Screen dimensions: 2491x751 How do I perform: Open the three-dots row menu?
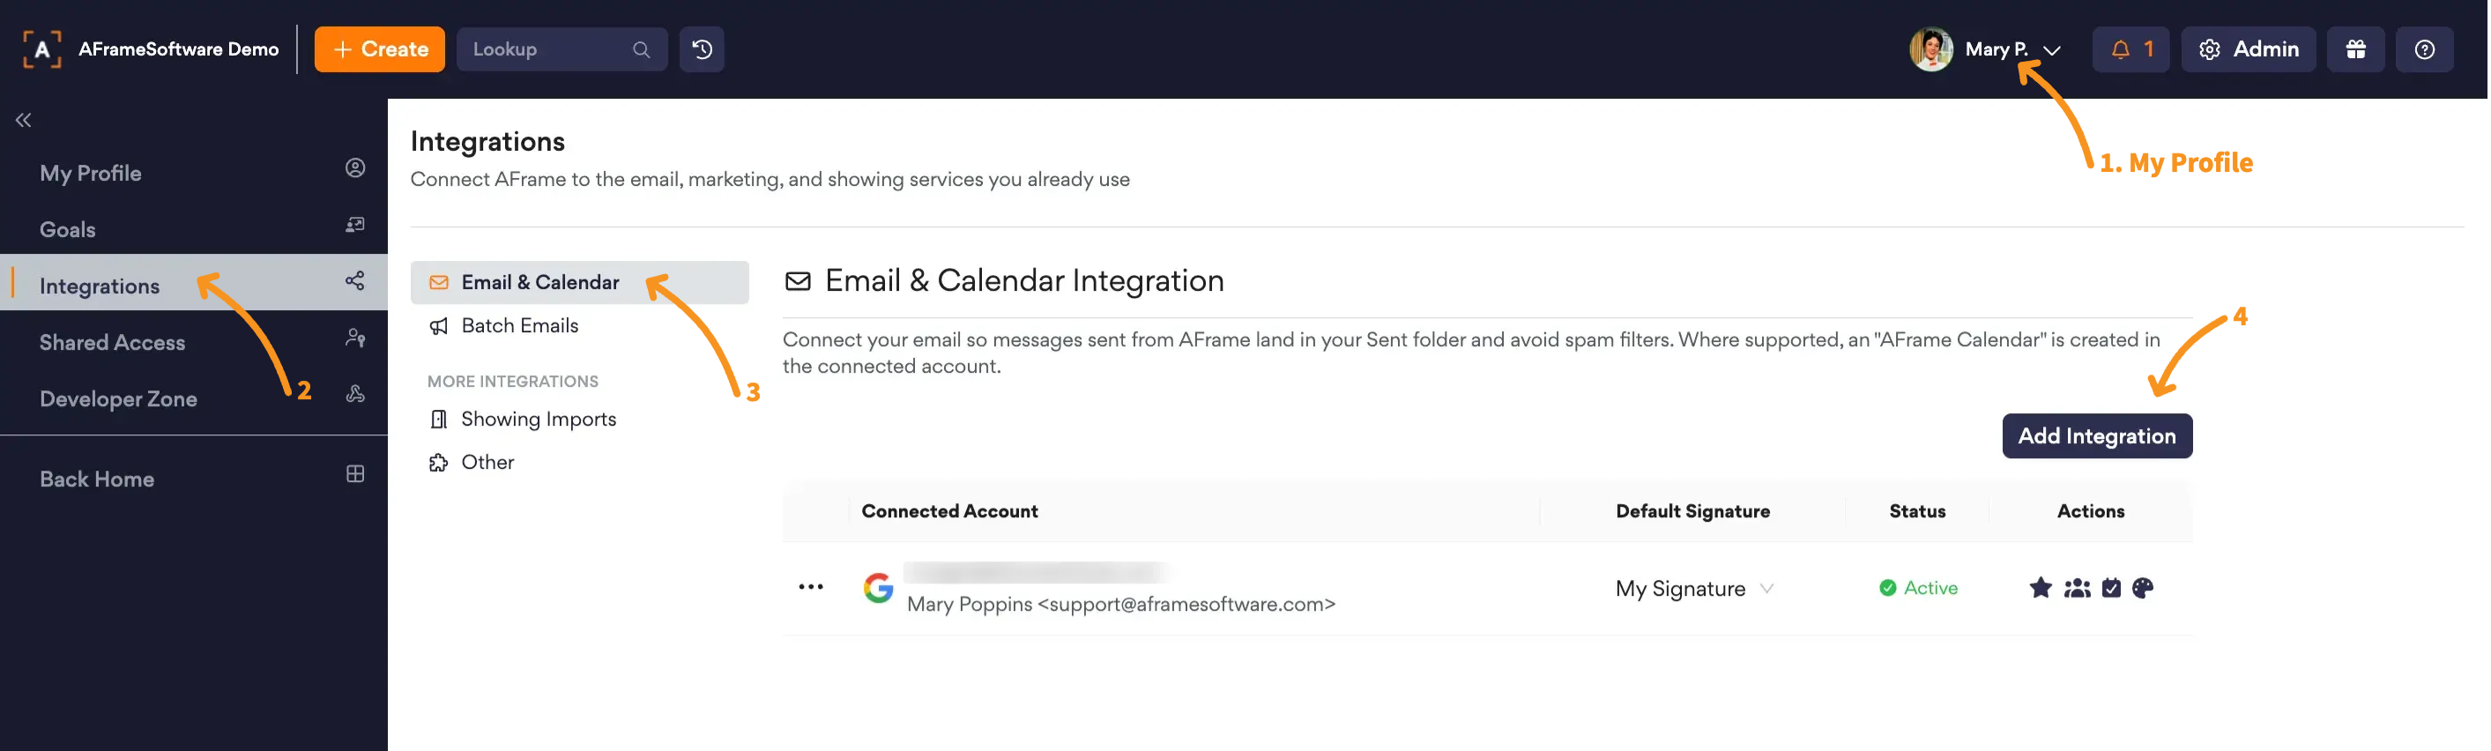click(810, 587)
